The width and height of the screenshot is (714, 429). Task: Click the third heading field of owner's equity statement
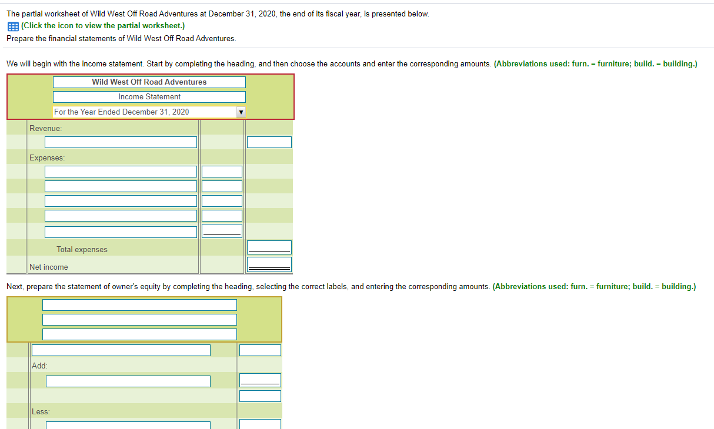click(x=139, y=334)
